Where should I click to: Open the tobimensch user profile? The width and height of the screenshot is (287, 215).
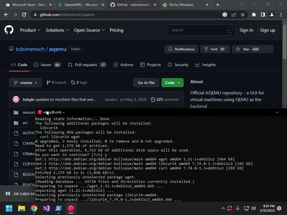(x=30, y=49)
